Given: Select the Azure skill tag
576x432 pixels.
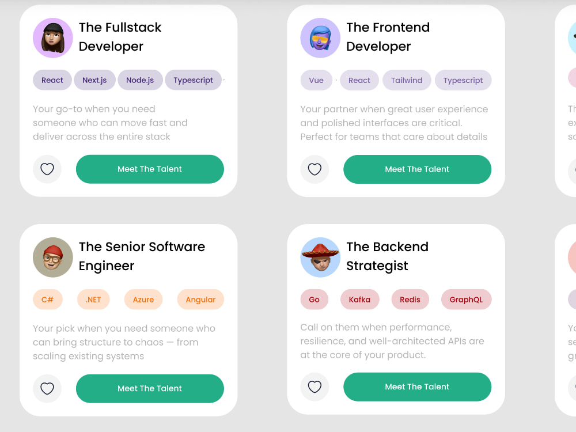Looking at the screenshot, I should [x=143, y=300].
